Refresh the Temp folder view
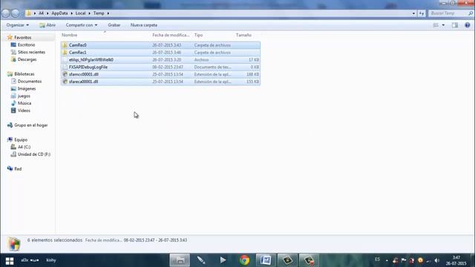Screen dimensions: 475x267 tap(422, 13)
